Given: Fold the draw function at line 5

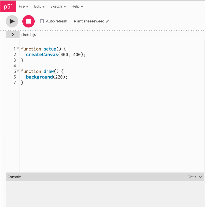Looking at the screenshot, I should (18, 71).
